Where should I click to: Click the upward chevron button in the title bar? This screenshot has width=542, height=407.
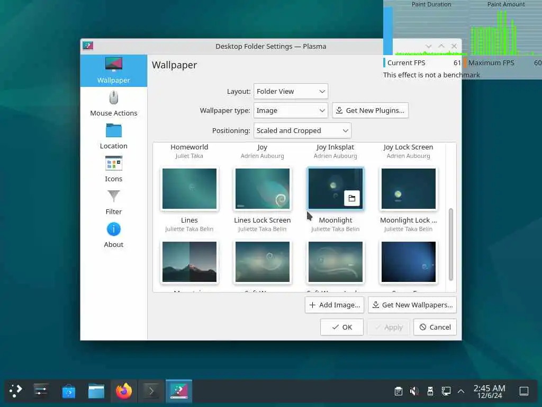pyautogui.click(x=441, y=46)
